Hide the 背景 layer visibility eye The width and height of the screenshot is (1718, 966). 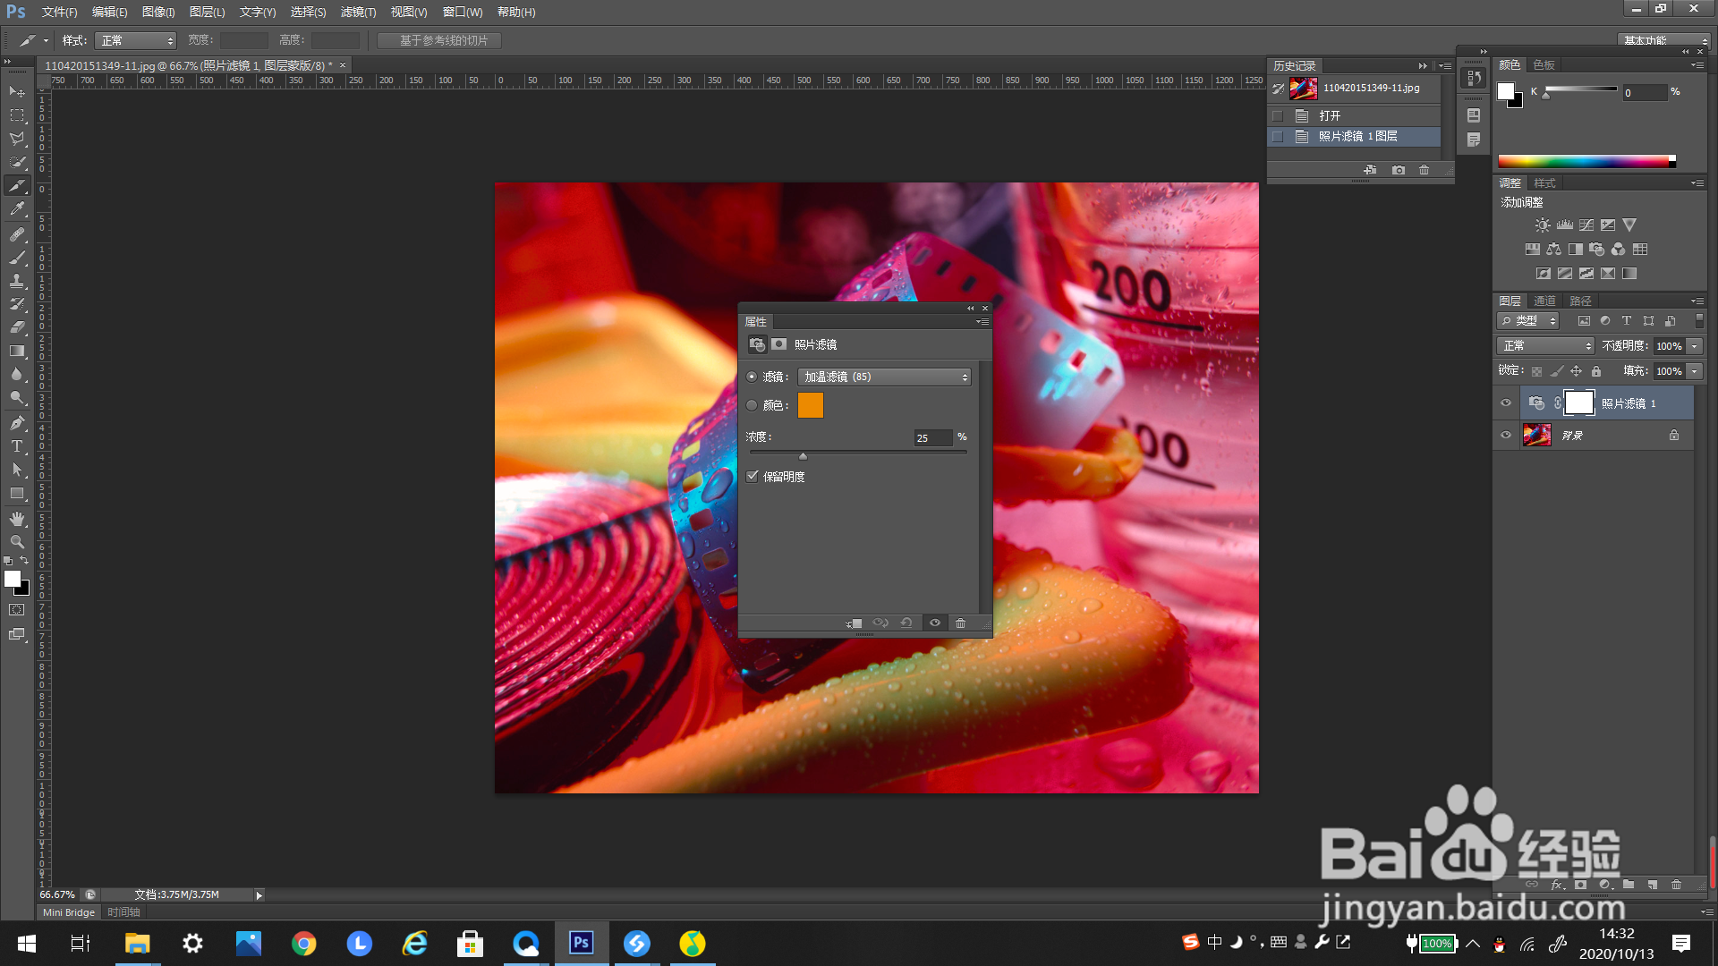(x=1506, y=436)
